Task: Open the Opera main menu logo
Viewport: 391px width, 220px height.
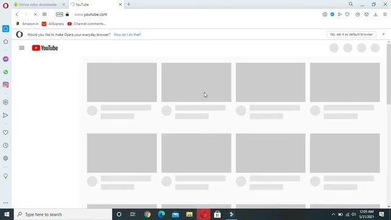Action: click(x=5, y=5)
